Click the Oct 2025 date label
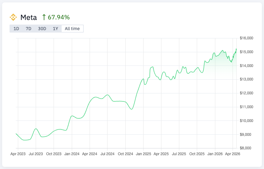 [x=197, y=154]
